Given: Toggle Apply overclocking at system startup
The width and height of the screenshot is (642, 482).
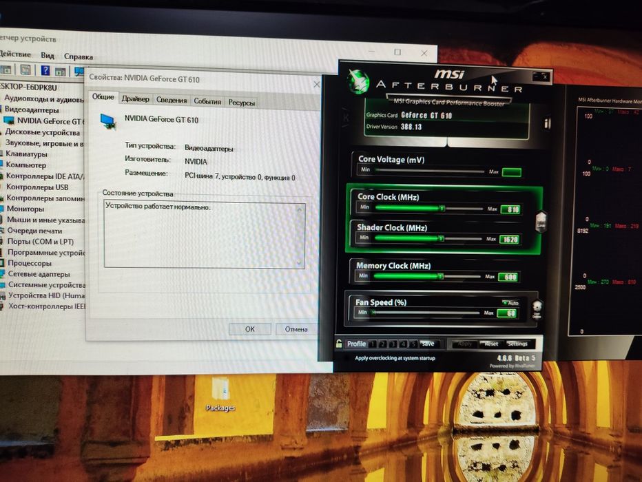Looking at the screenshot, I should click(395, 358).
